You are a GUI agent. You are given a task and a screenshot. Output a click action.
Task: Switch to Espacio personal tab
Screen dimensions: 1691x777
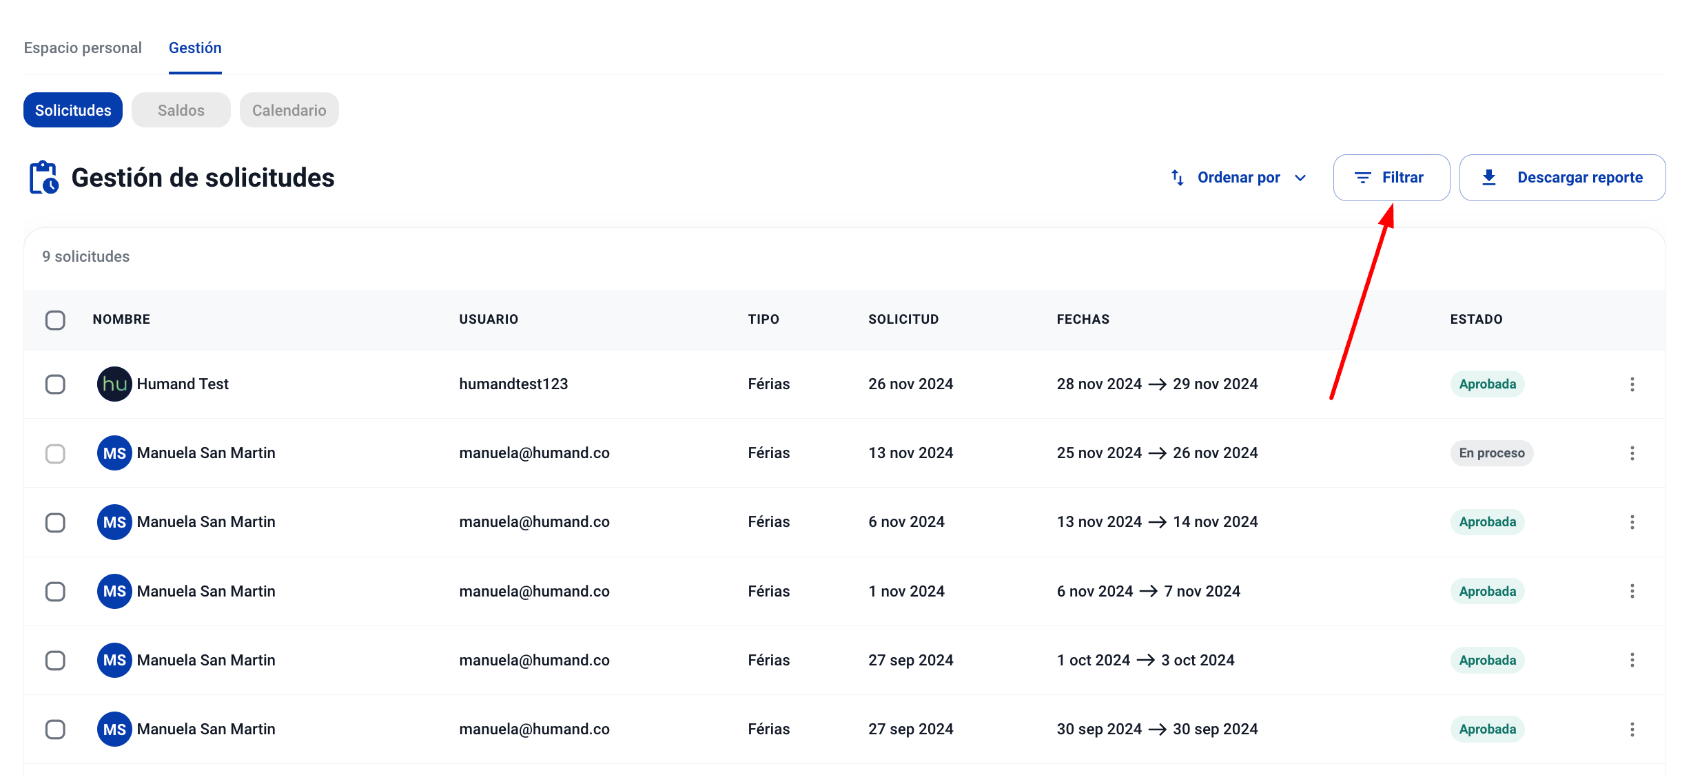coord(83,48)
